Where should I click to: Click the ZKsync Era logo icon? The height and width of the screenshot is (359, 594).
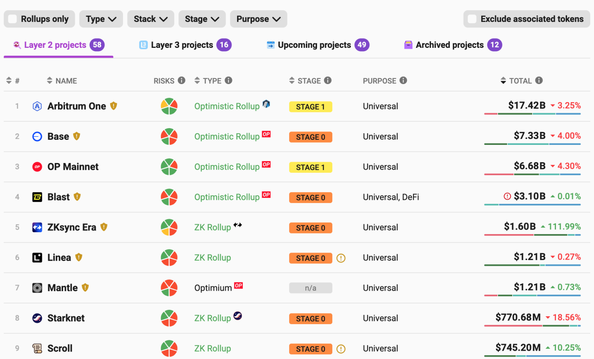pyautogui.click(x=37, y=227)
